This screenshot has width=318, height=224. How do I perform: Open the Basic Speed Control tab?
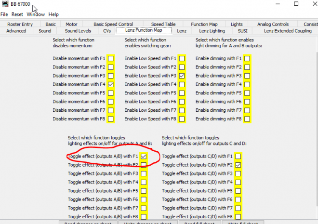[113, 24]
